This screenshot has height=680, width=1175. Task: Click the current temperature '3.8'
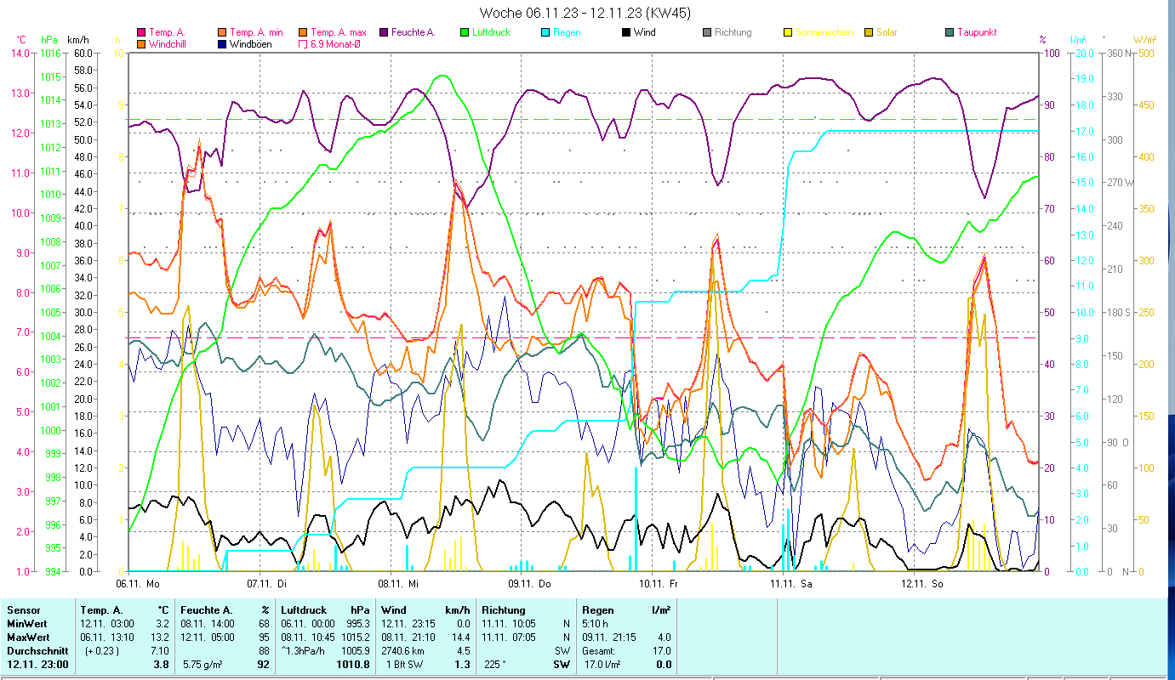[163, 665]
